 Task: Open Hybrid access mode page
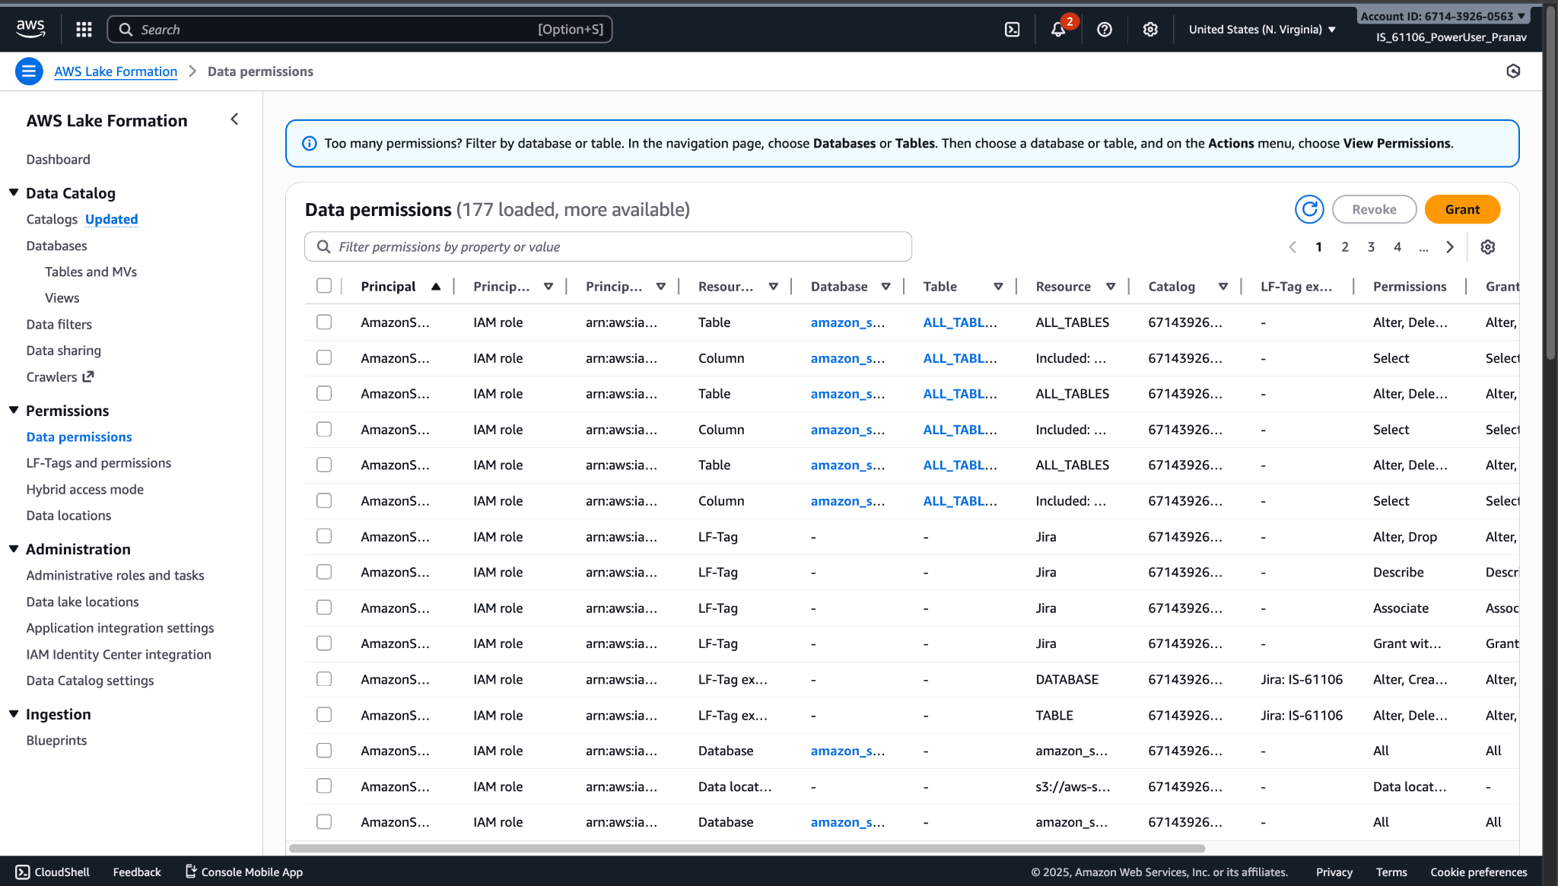coord(84,490)
